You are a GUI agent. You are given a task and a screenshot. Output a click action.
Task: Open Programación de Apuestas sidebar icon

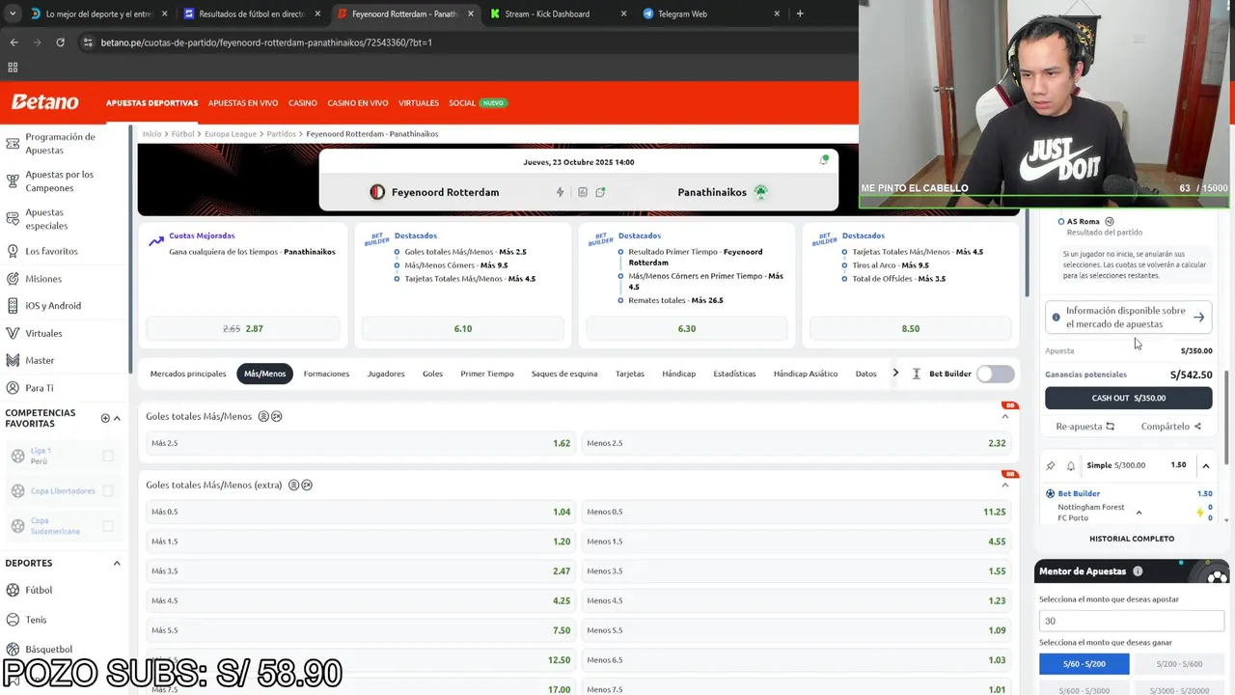click(x=13, y=144)
